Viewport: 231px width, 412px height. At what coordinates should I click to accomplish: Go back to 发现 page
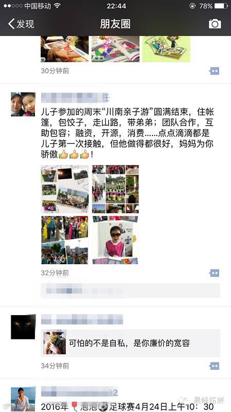click(x=21, y=24)
